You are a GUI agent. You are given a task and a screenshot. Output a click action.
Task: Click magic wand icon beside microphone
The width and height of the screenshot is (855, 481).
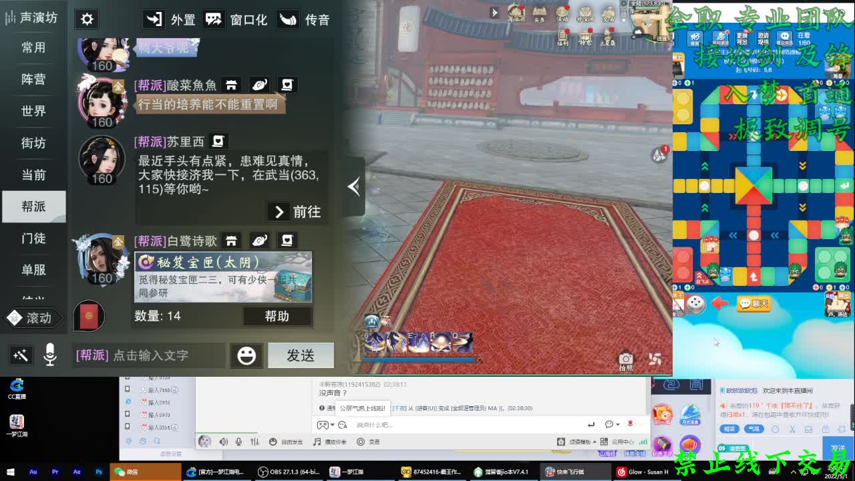[x=20, y=355]
